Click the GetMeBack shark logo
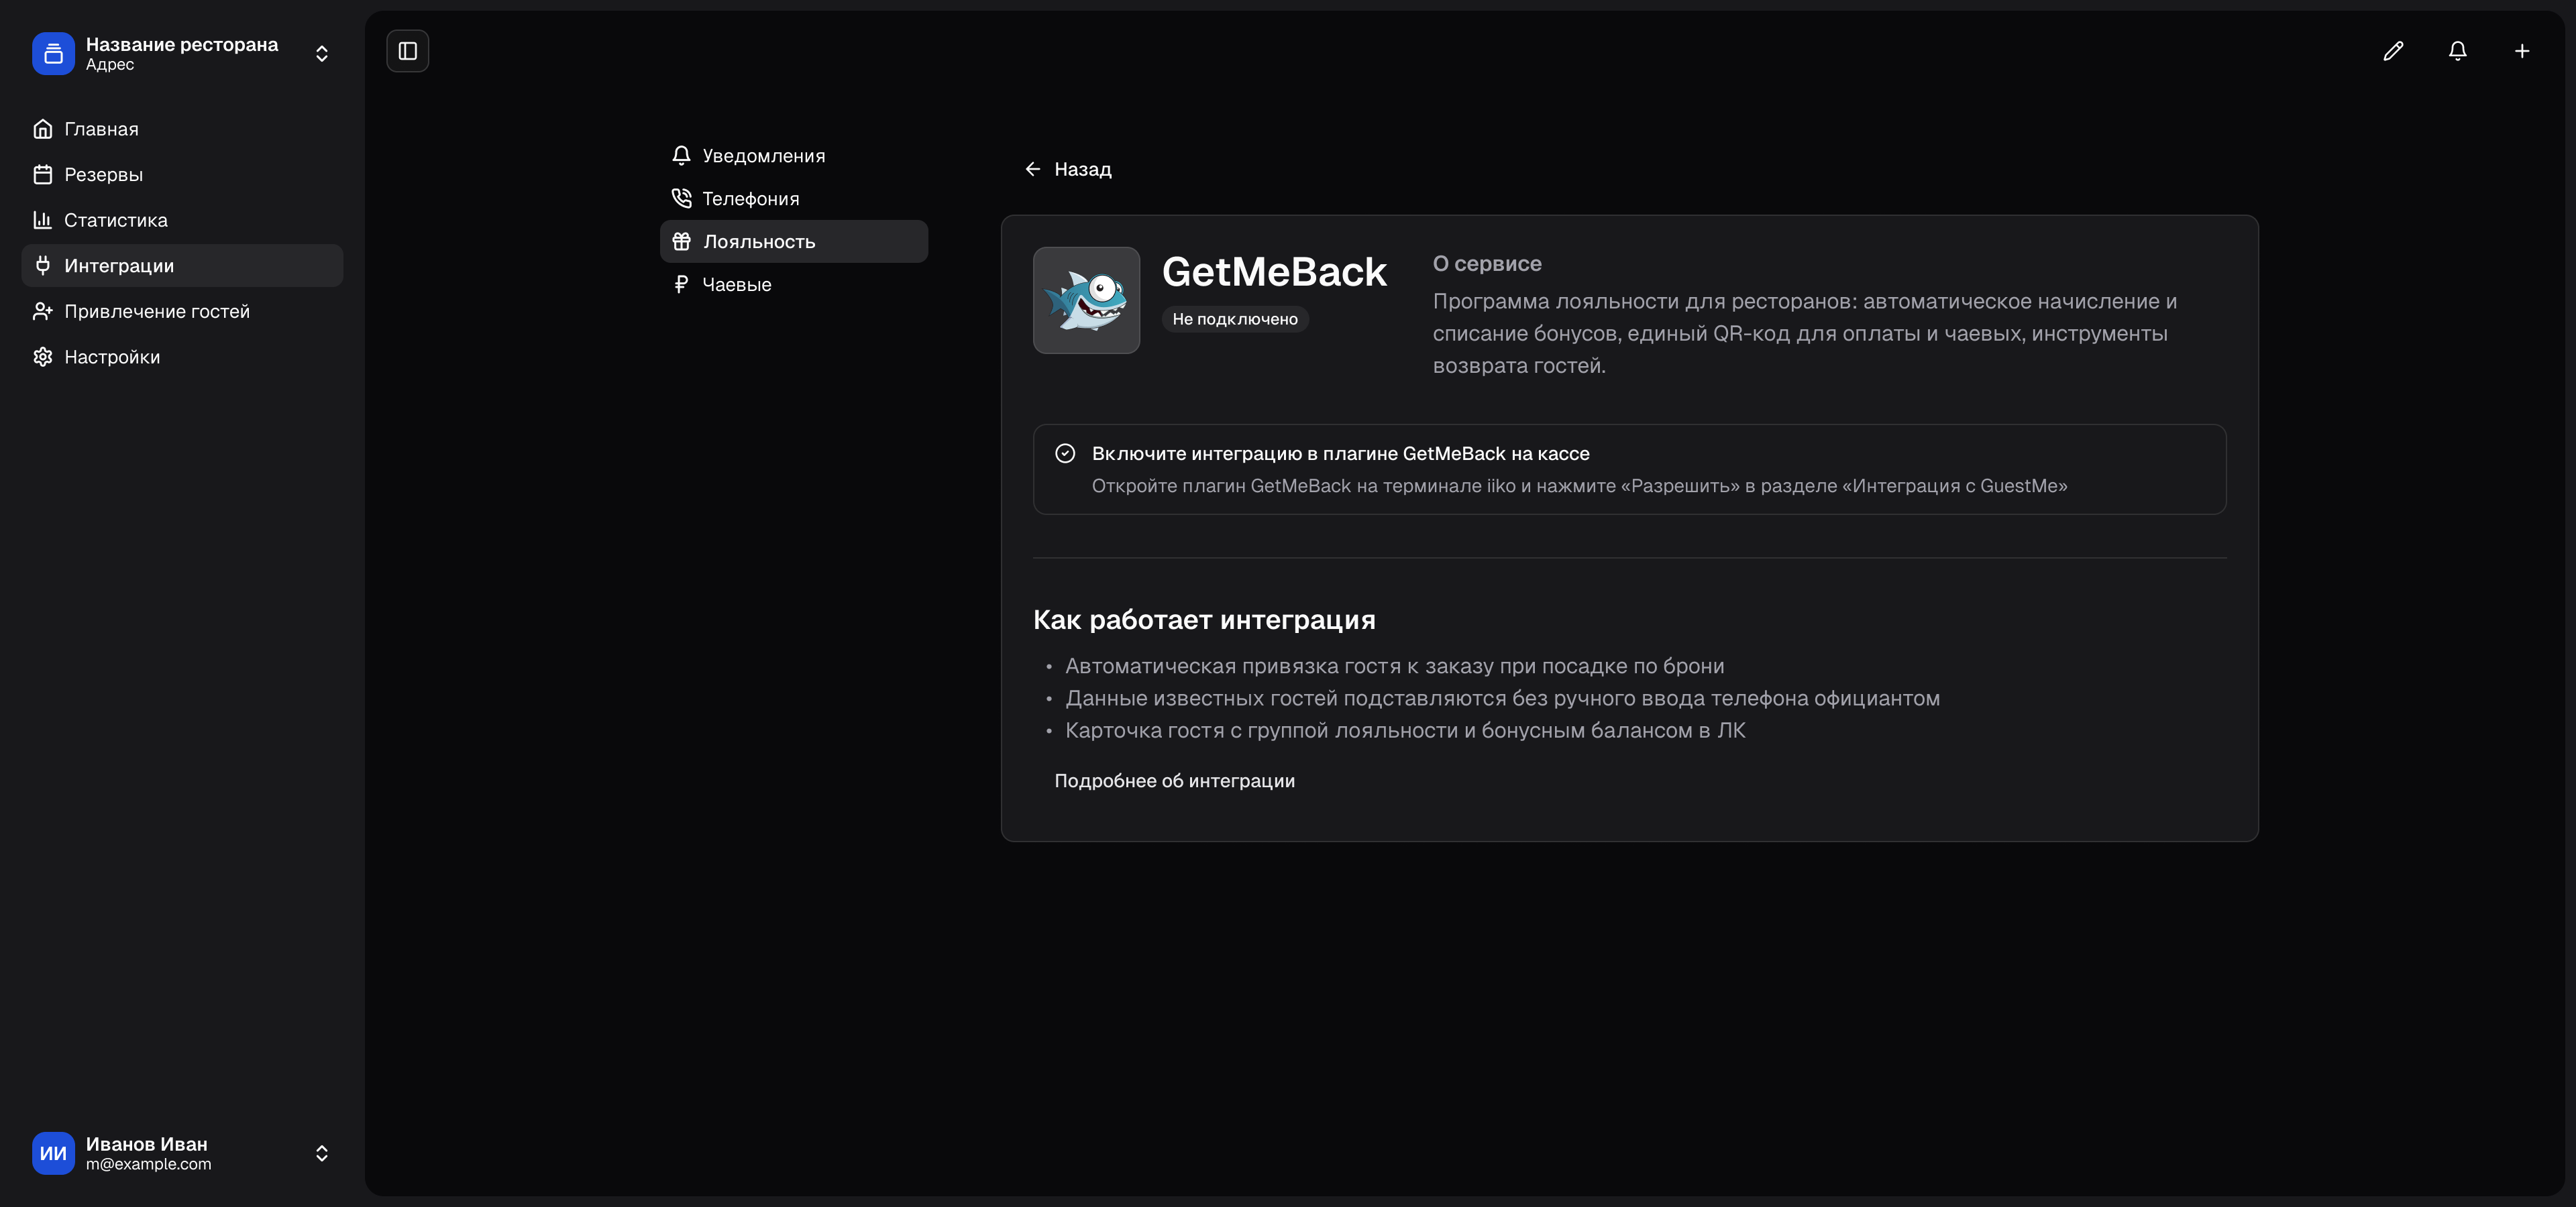 [1086, 301]
